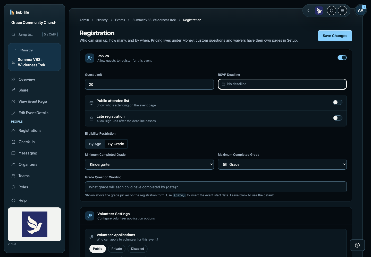
Task: Click the chat bubble Messaging icon
Action: [x=13, y=153]
